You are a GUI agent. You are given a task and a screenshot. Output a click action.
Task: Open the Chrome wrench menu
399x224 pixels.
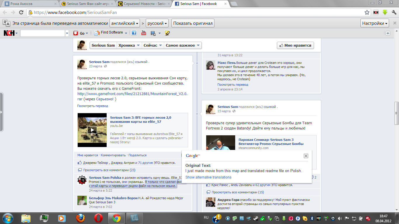[x=393, y=13]
